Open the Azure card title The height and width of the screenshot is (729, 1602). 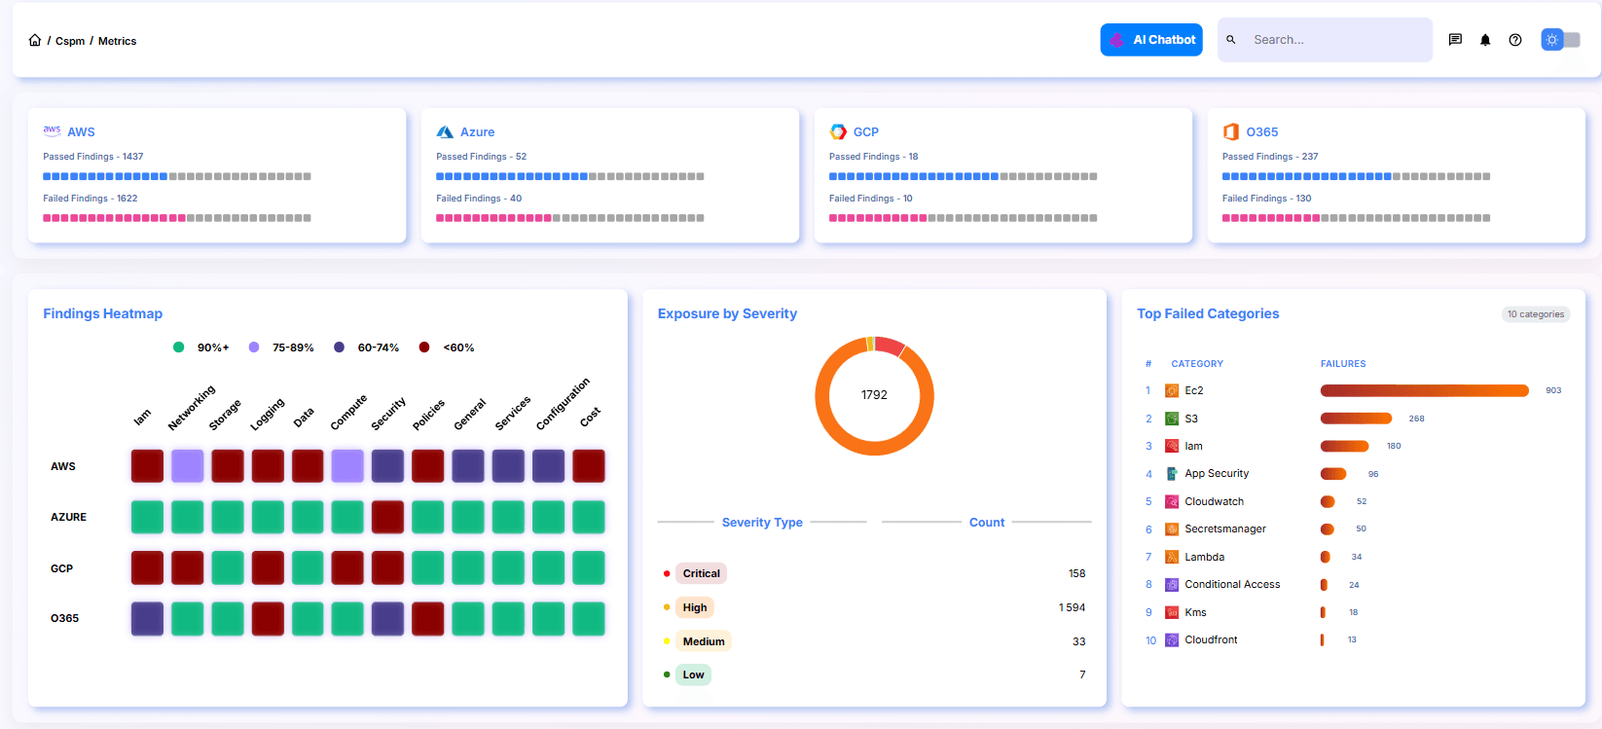point(477,132)
